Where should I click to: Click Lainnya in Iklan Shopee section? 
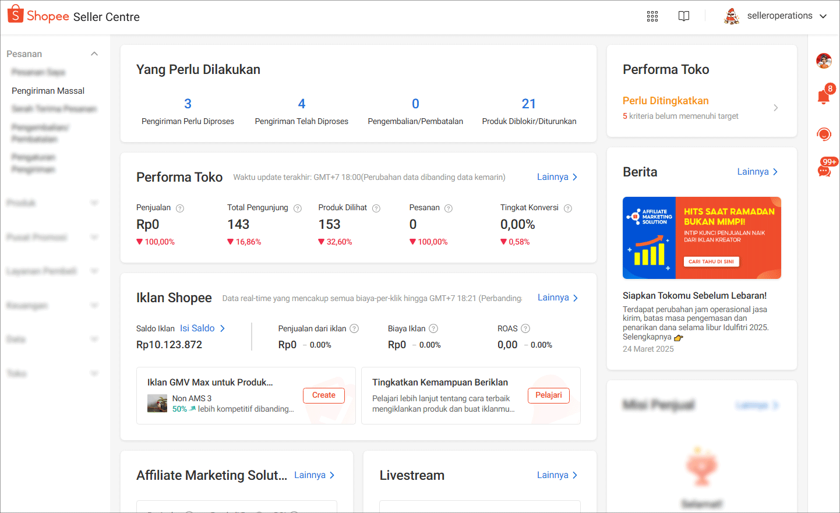click(558, 298)
